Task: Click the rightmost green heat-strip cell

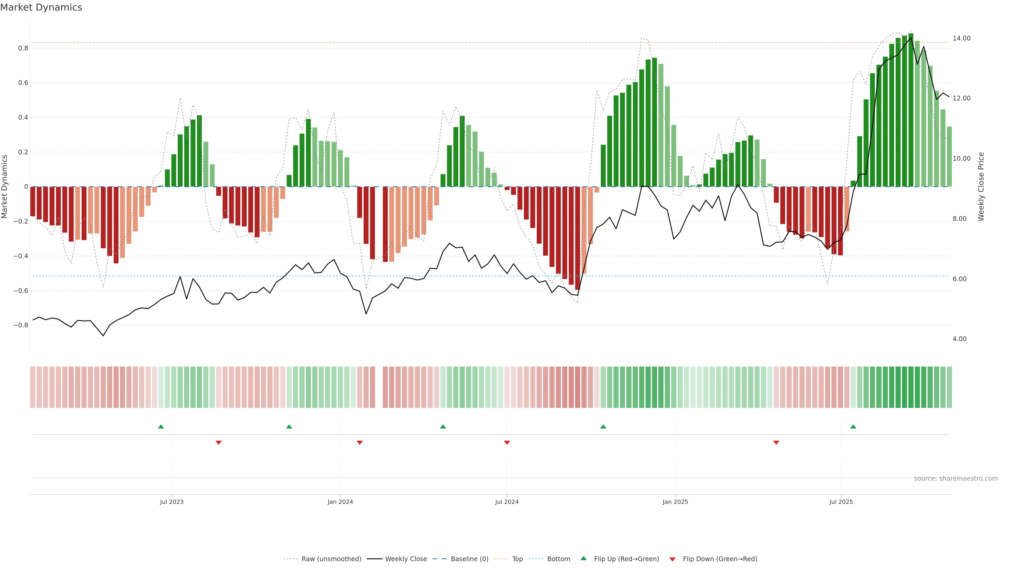Action: tap(949, 387)
